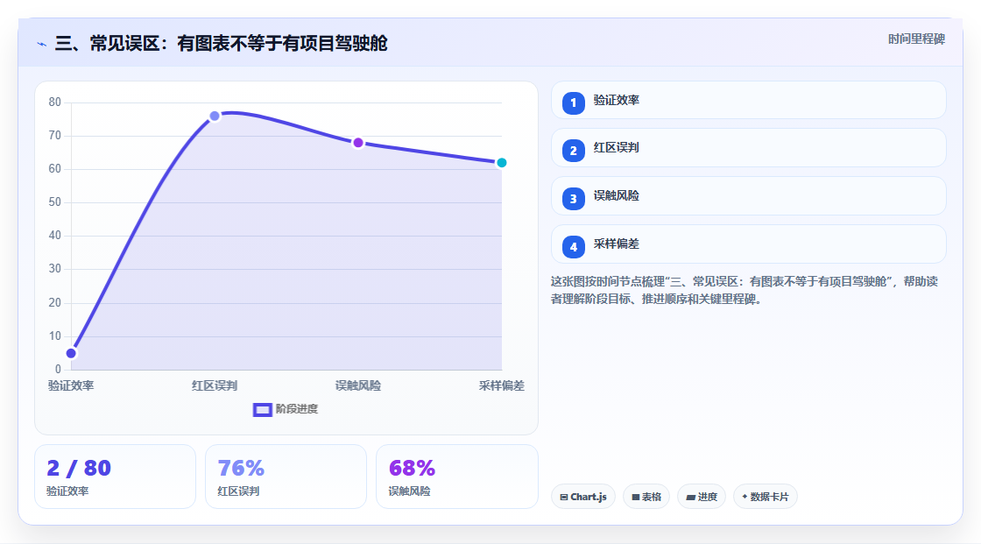
Task: Click the 68% 误触风险 stat card
Action: 456,477
